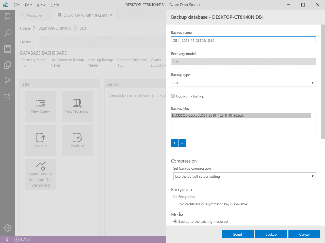The height and width of the screenshot is (243, 325).
Task: Click the Cancel button
Action: point(304,234)
